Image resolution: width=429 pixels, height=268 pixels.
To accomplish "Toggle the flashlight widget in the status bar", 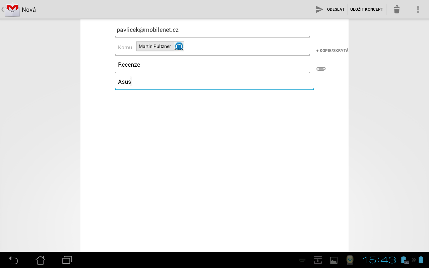I will click(350, 260).
